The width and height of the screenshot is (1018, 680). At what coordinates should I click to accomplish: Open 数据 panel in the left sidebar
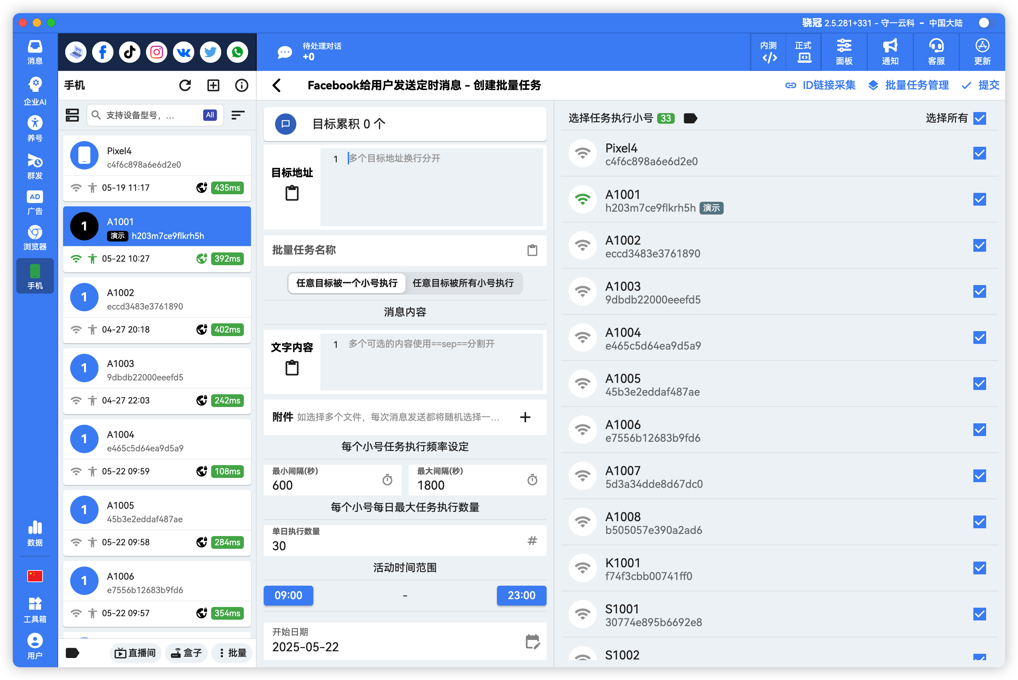pos(35,534)
